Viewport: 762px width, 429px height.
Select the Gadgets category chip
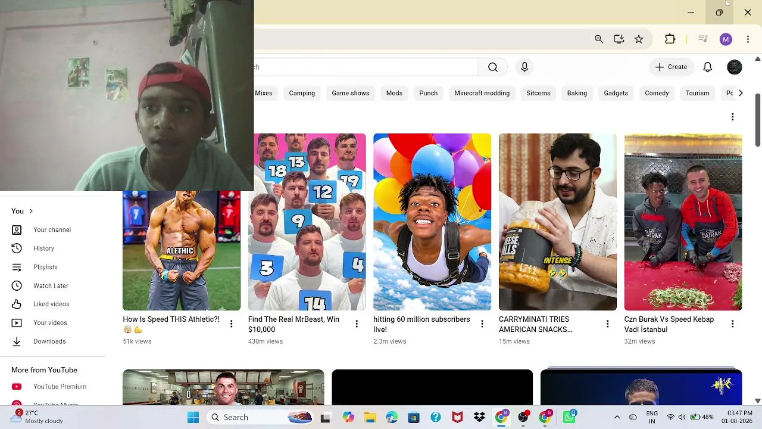[616, 93]
